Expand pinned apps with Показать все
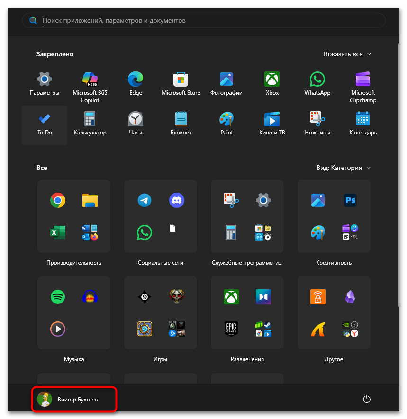The height and width of the screenshot is (419, 407). [347, 54]
